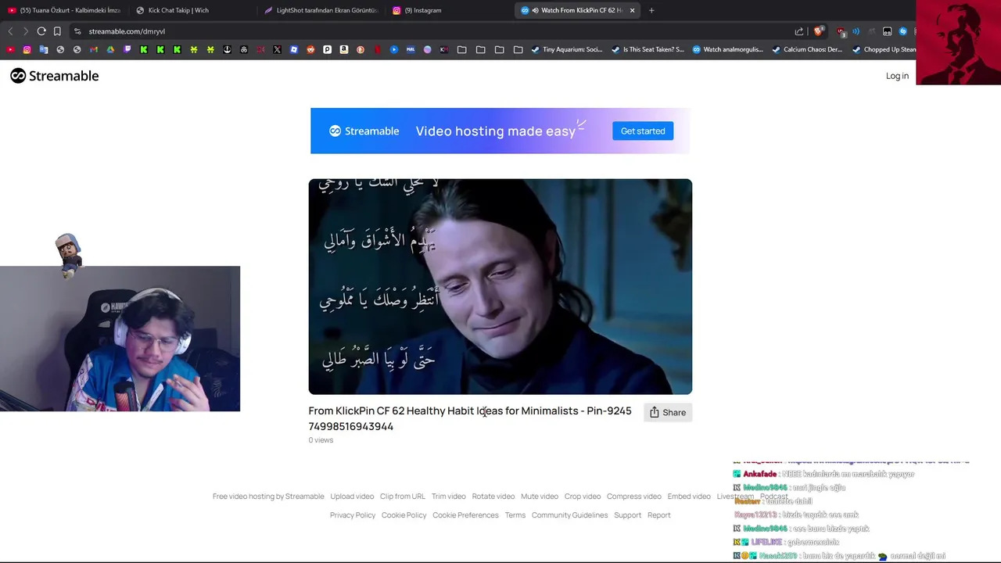
Task: Open a new browser tab with plus
Action: coord(651,10)
